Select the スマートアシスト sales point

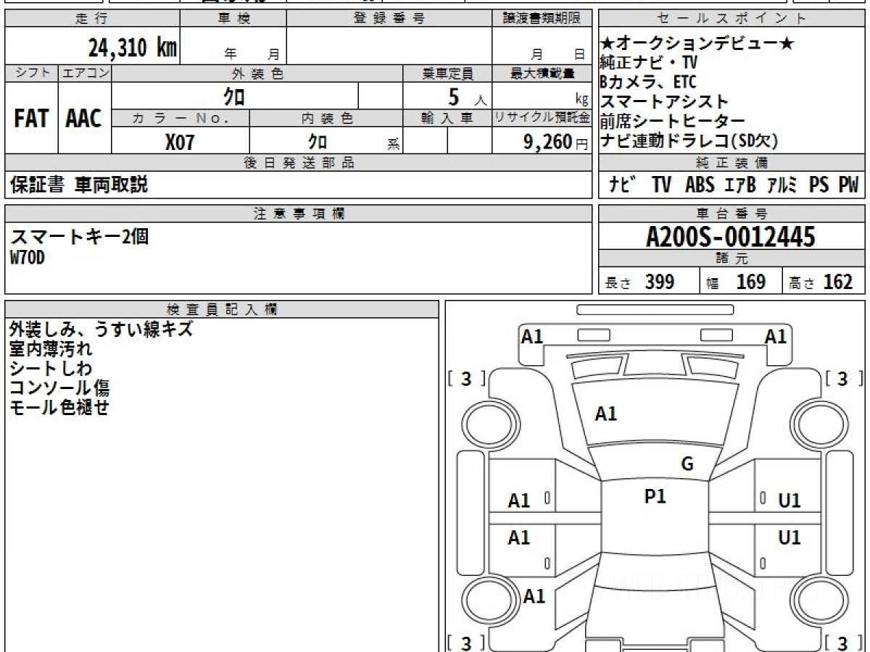tap(664, 101)
